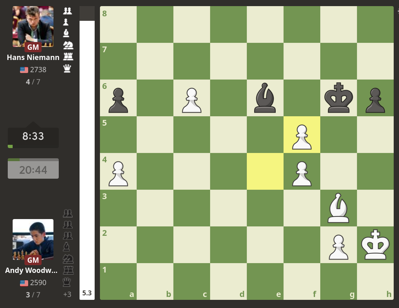Click the evaluation bar showing 5.3
Viewport: 399px width, 308px height.
coord(87,153)
